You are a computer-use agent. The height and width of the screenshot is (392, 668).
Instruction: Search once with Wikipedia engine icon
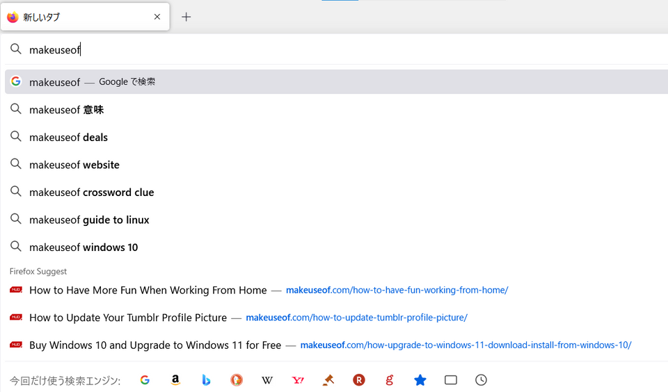267,380
